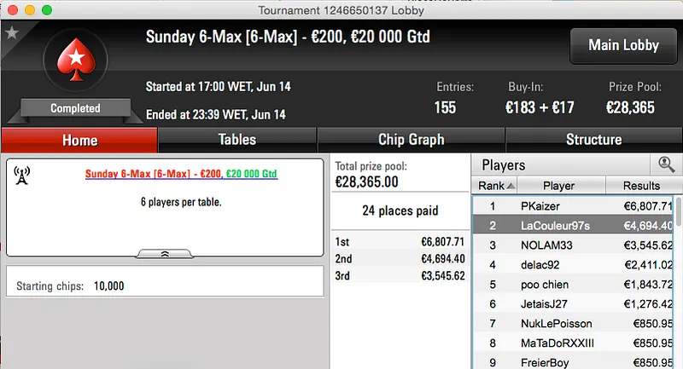Select the Structure tab
This screenshot has width=683, height=369.
(593, 140)
